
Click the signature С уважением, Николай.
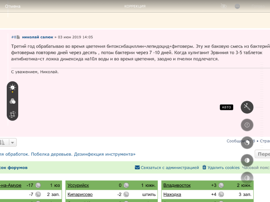(35, 72)
